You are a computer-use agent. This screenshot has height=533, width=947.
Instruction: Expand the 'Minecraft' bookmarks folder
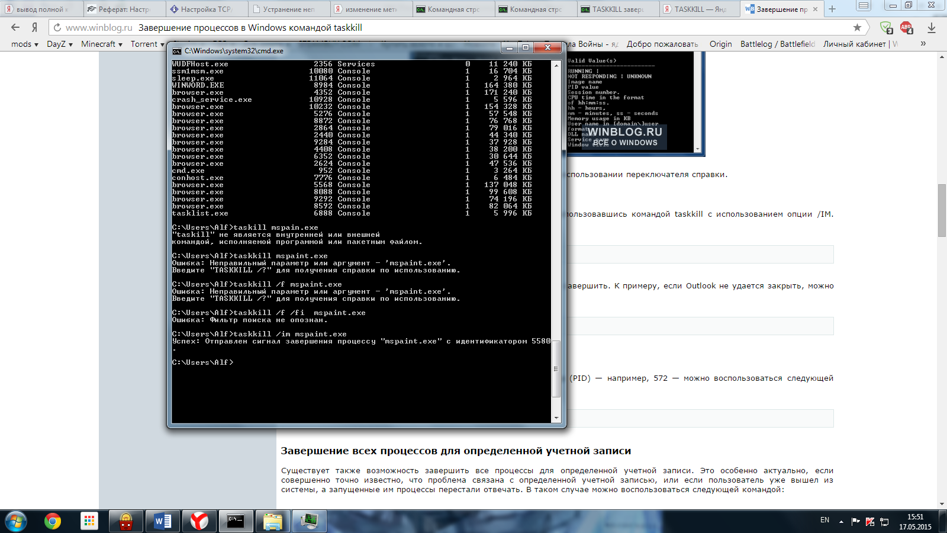[x=102, y=44]
